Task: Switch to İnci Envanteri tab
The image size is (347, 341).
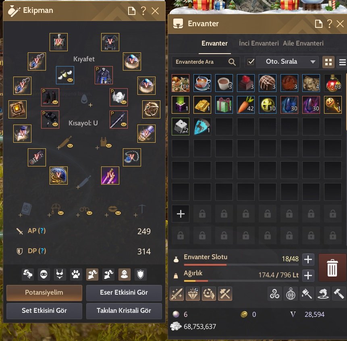Action: pyautogui.click(x=259, y=43)
